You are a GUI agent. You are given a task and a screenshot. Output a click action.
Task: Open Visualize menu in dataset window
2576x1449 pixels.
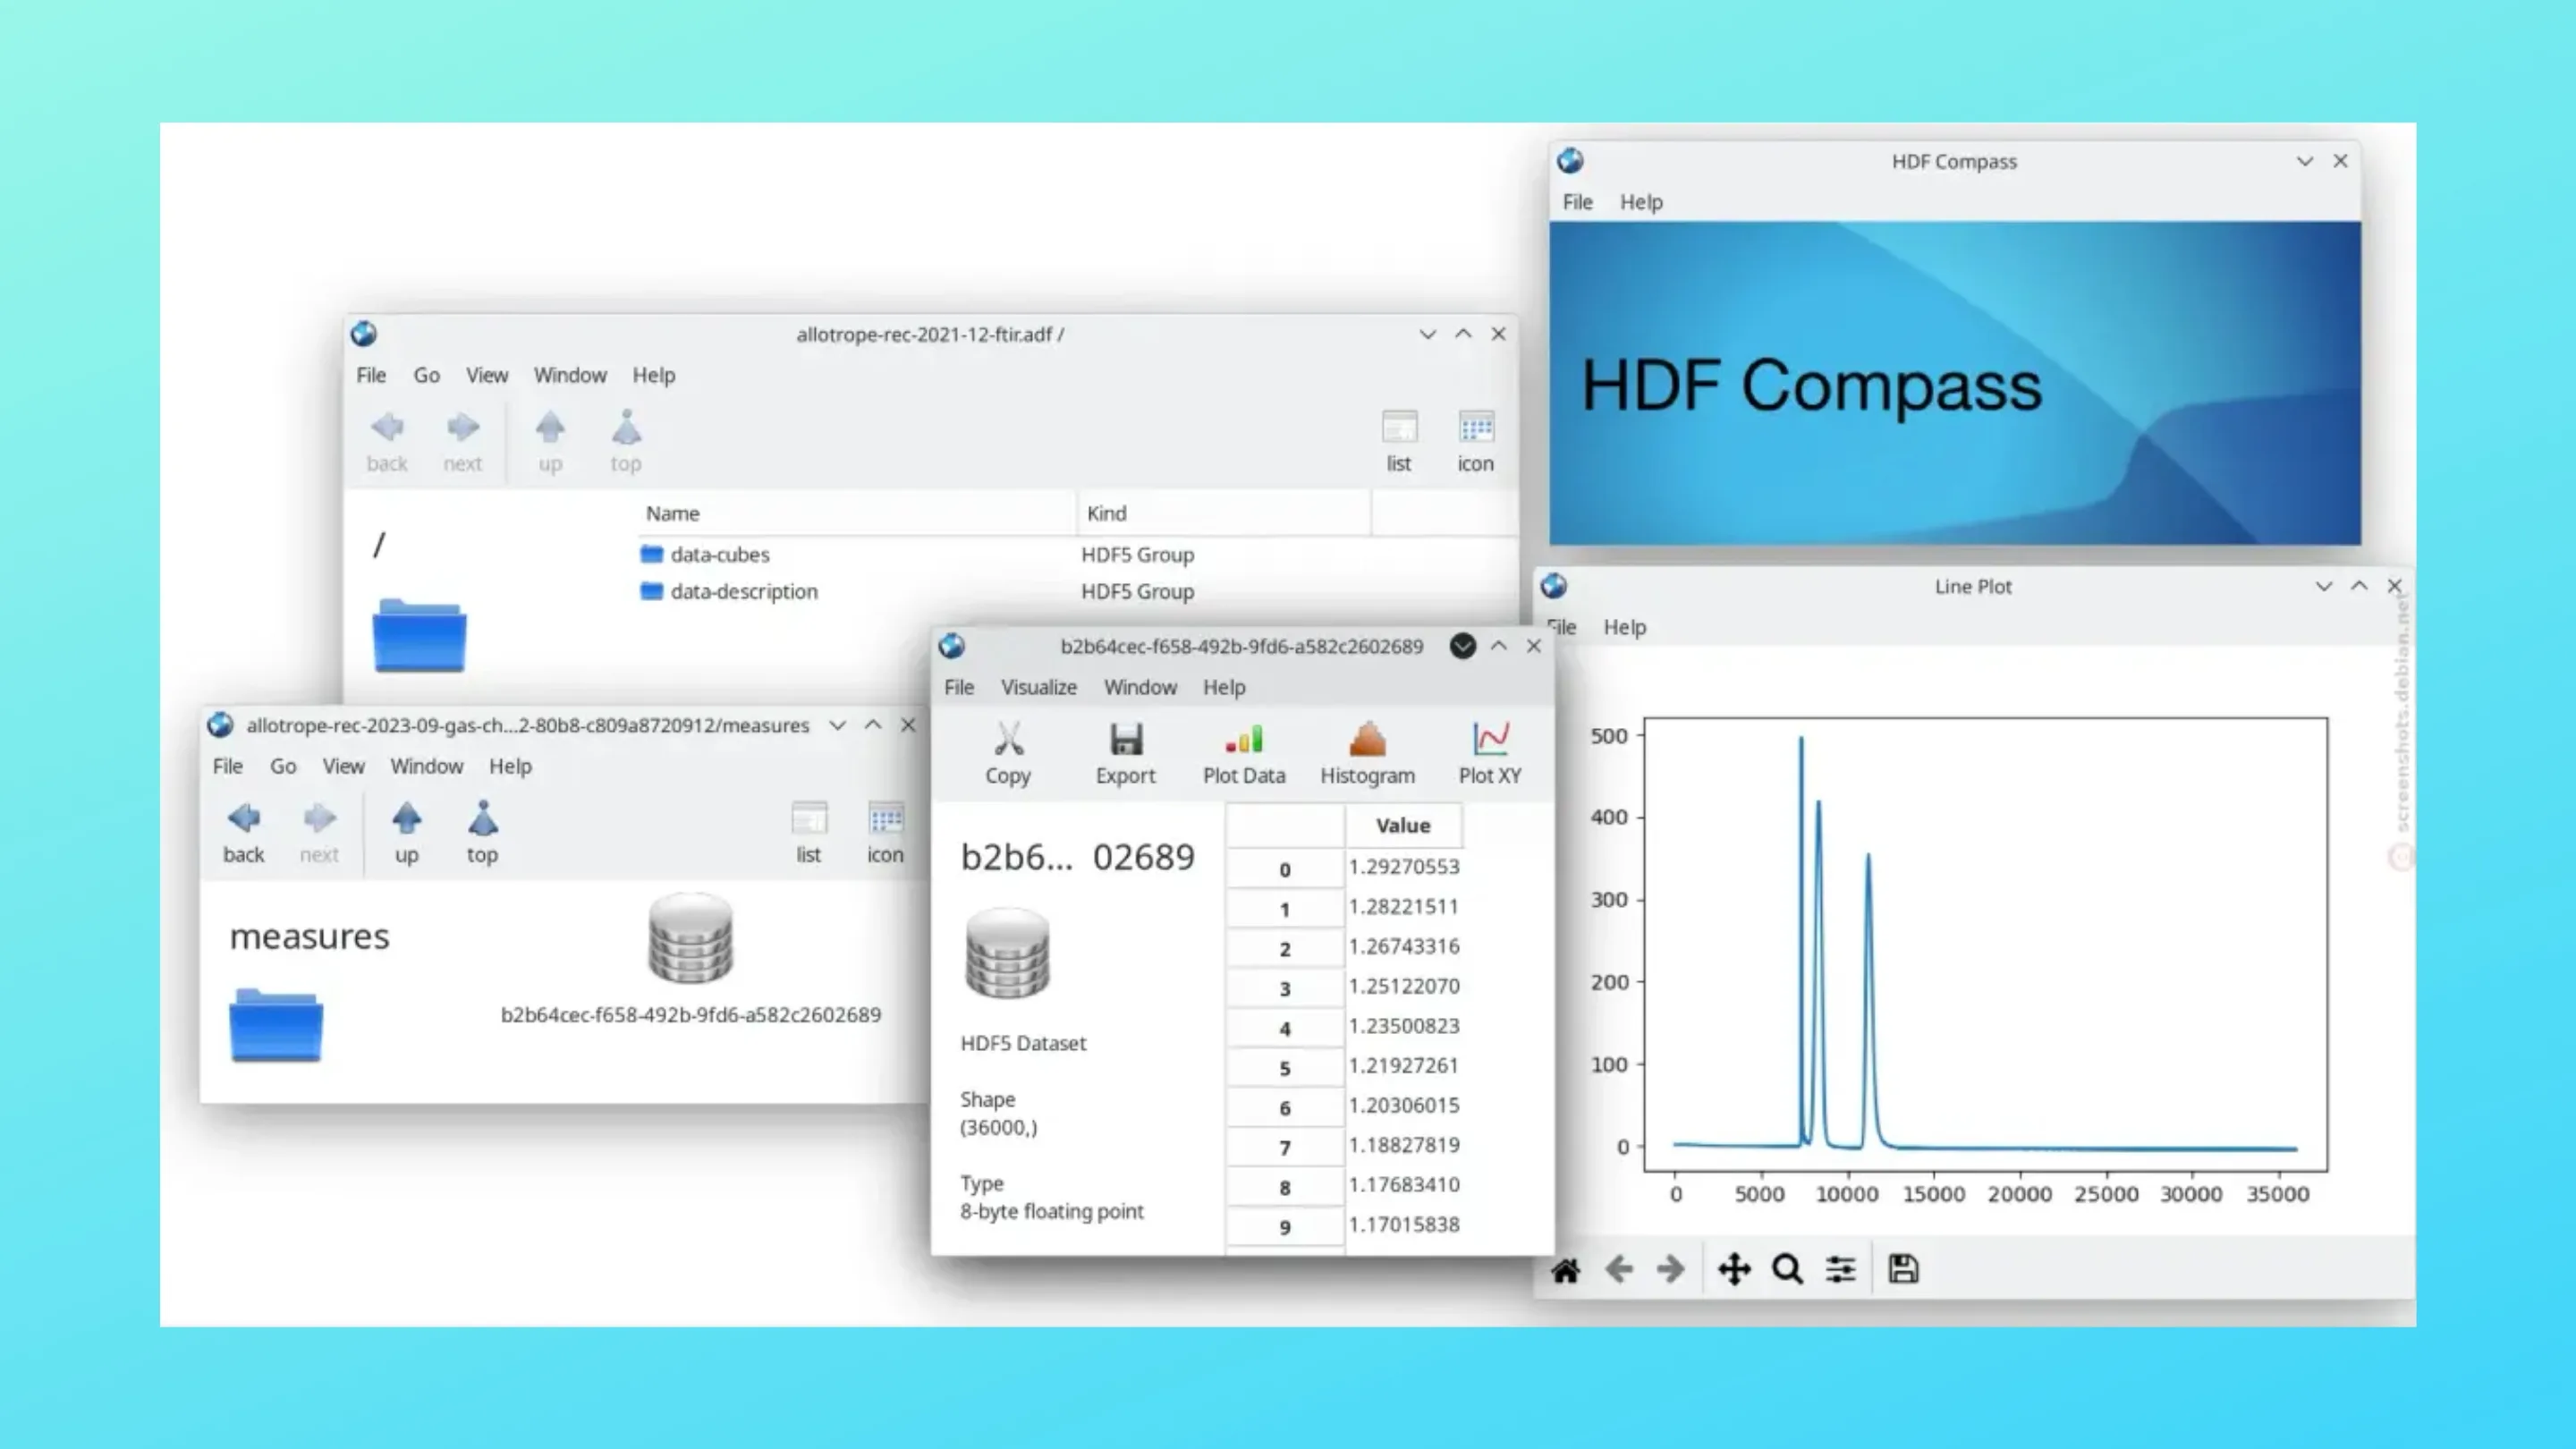pos(1039,688)
